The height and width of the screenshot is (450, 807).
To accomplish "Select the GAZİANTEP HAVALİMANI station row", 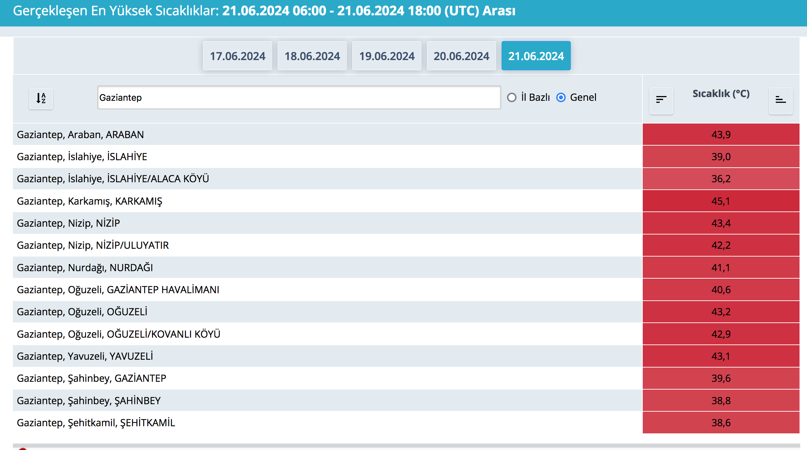I will tap(118, 290).
